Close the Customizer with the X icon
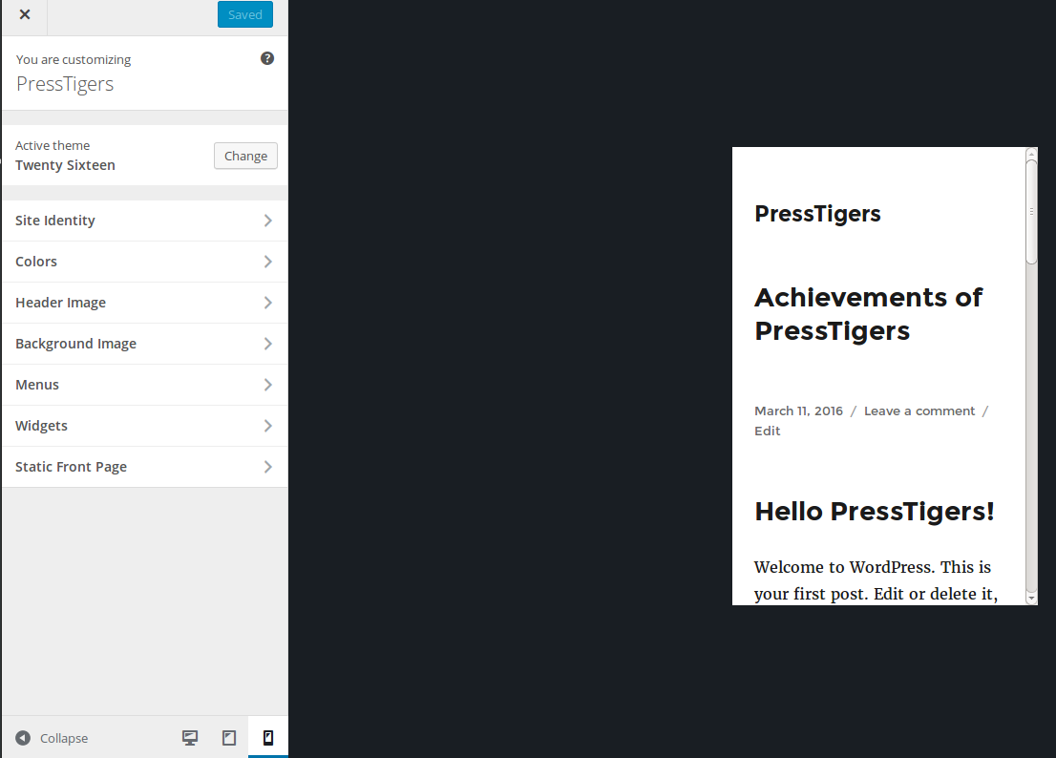This screenshot has width=1056, height=758. point(25,15)
